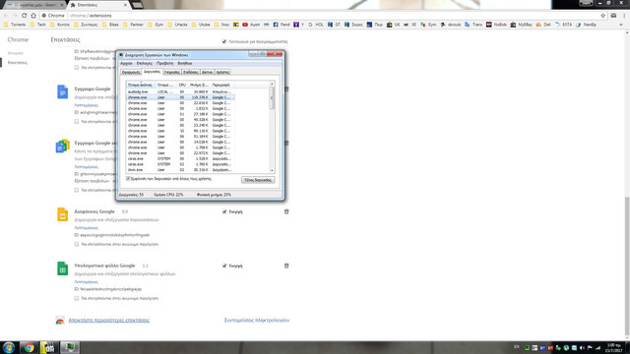Open the Ayam YouTube bookmark

coord(251,25)
